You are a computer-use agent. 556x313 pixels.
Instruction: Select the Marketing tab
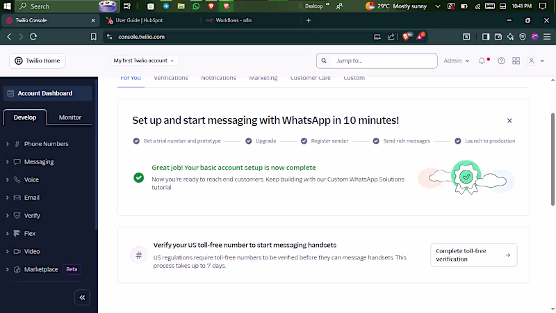click(263, 78)
